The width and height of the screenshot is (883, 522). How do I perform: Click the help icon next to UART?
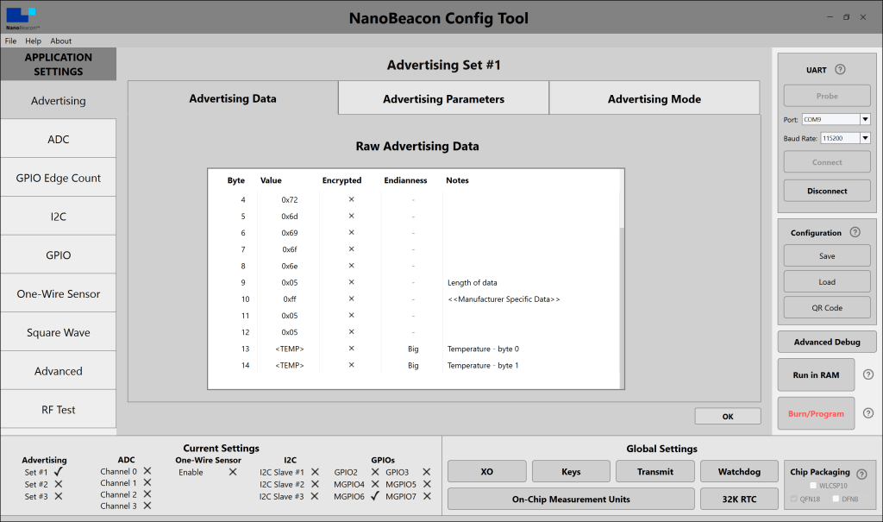840,70
